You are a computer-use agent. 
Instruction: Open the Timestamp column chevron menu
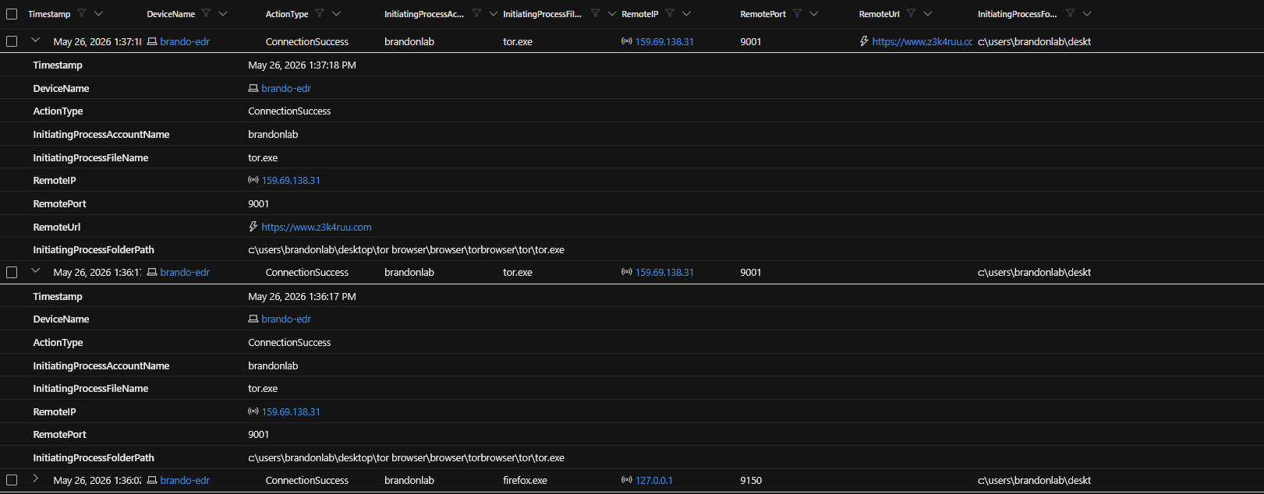pyautogui.click(x=98, y=13)
